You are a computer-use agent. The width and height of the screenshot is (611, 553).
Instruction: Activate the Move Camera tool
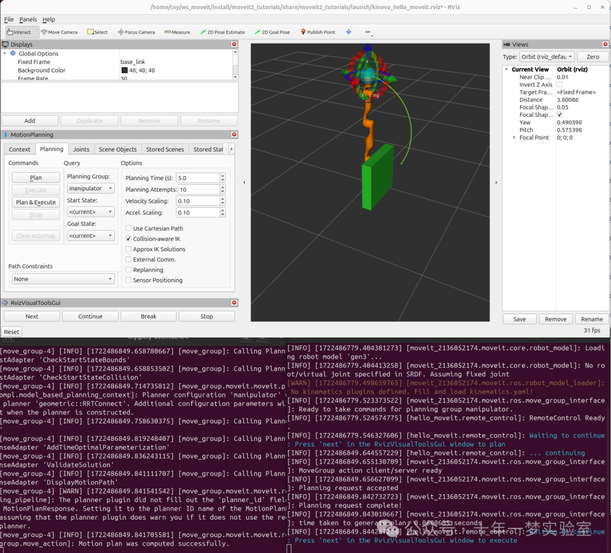point(59,32)
